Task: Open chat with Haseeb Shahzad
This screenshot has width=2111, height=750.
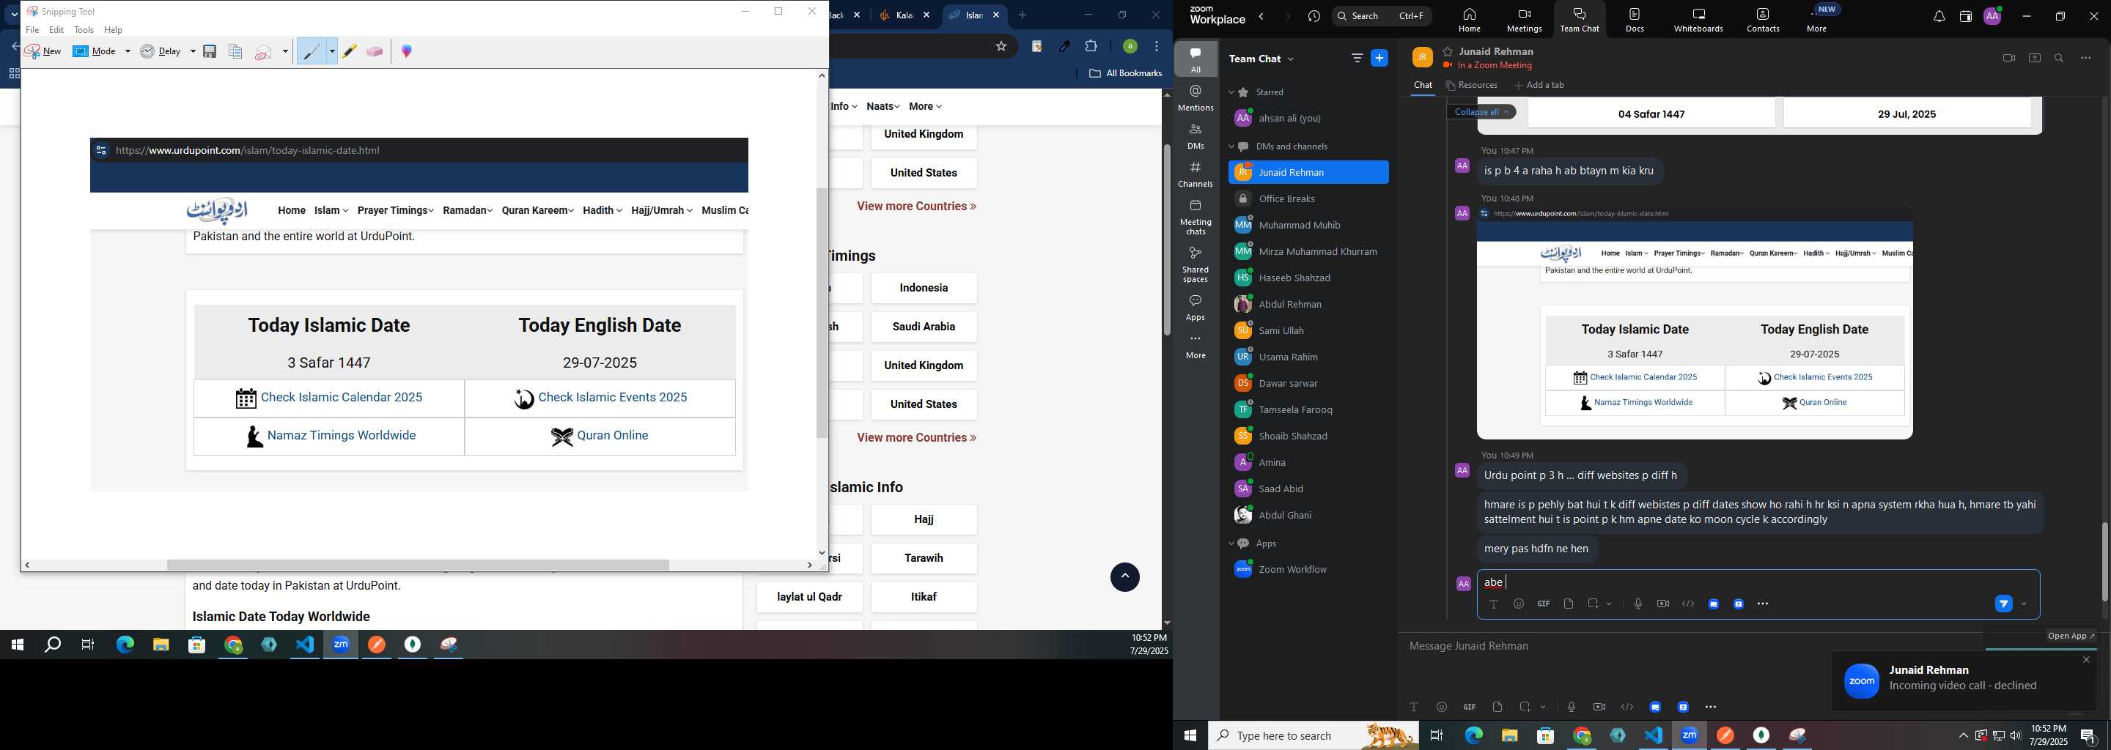Action: (1308, 278)
